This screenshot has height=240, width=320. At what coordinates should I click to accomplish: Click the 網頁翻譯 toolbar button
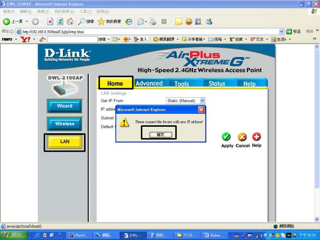tap(164, 39)
